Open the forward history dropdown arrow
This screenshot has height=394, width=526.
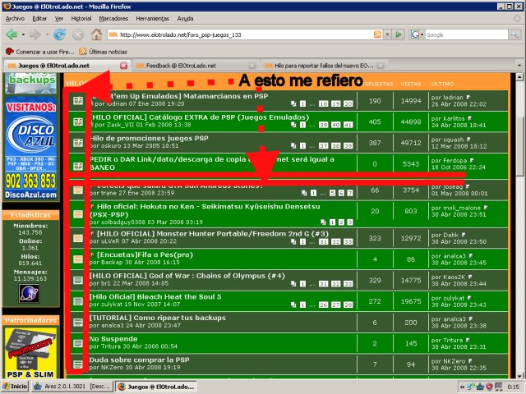[x=47, y=34]
